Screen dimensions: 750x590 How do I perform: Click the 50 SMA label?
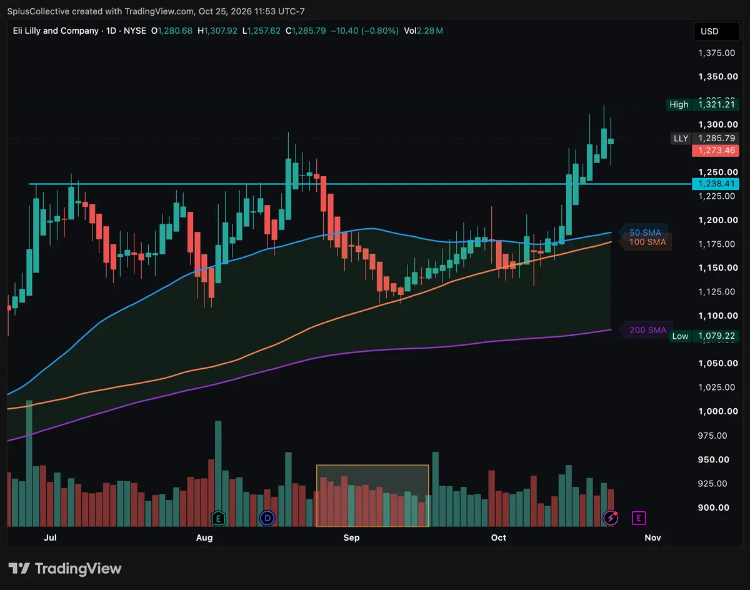(645, 233)
